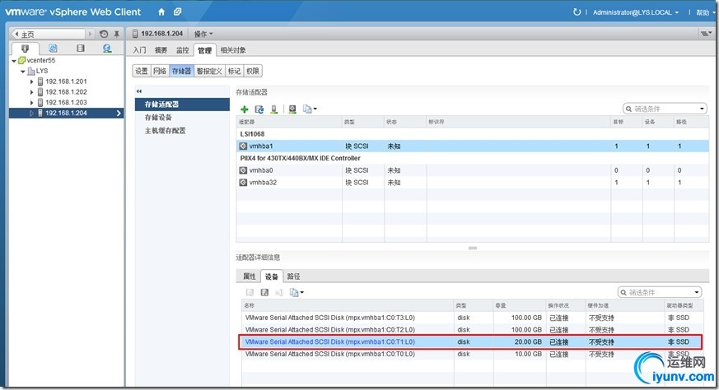Select 存储适配器 in side menu
Image resolution: width=719 pixels, height=390 pixels.
(182, 104)
